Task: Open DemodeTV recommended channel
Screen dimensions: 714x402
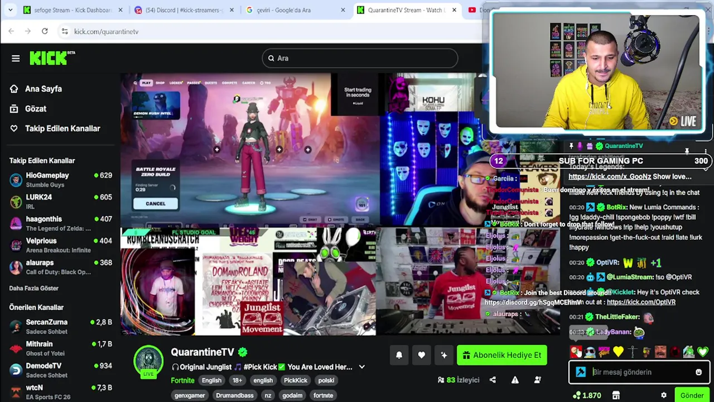Action: [x=60, y=370]
